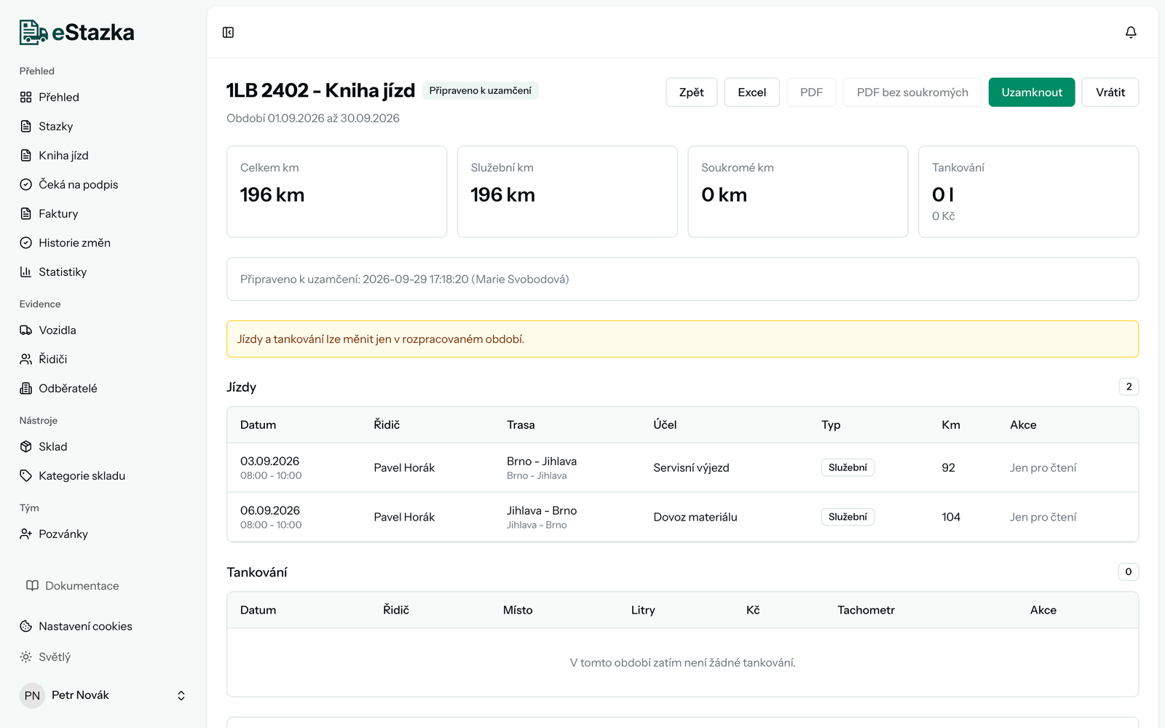Click the Odběratelé building icon

coord(25,388)
